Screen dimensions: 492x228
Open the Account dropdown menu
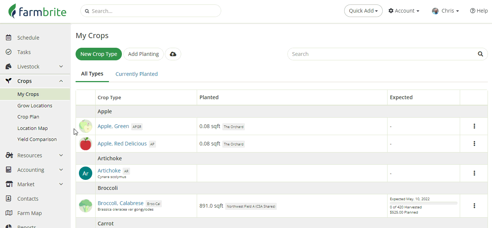click(404, 11)
